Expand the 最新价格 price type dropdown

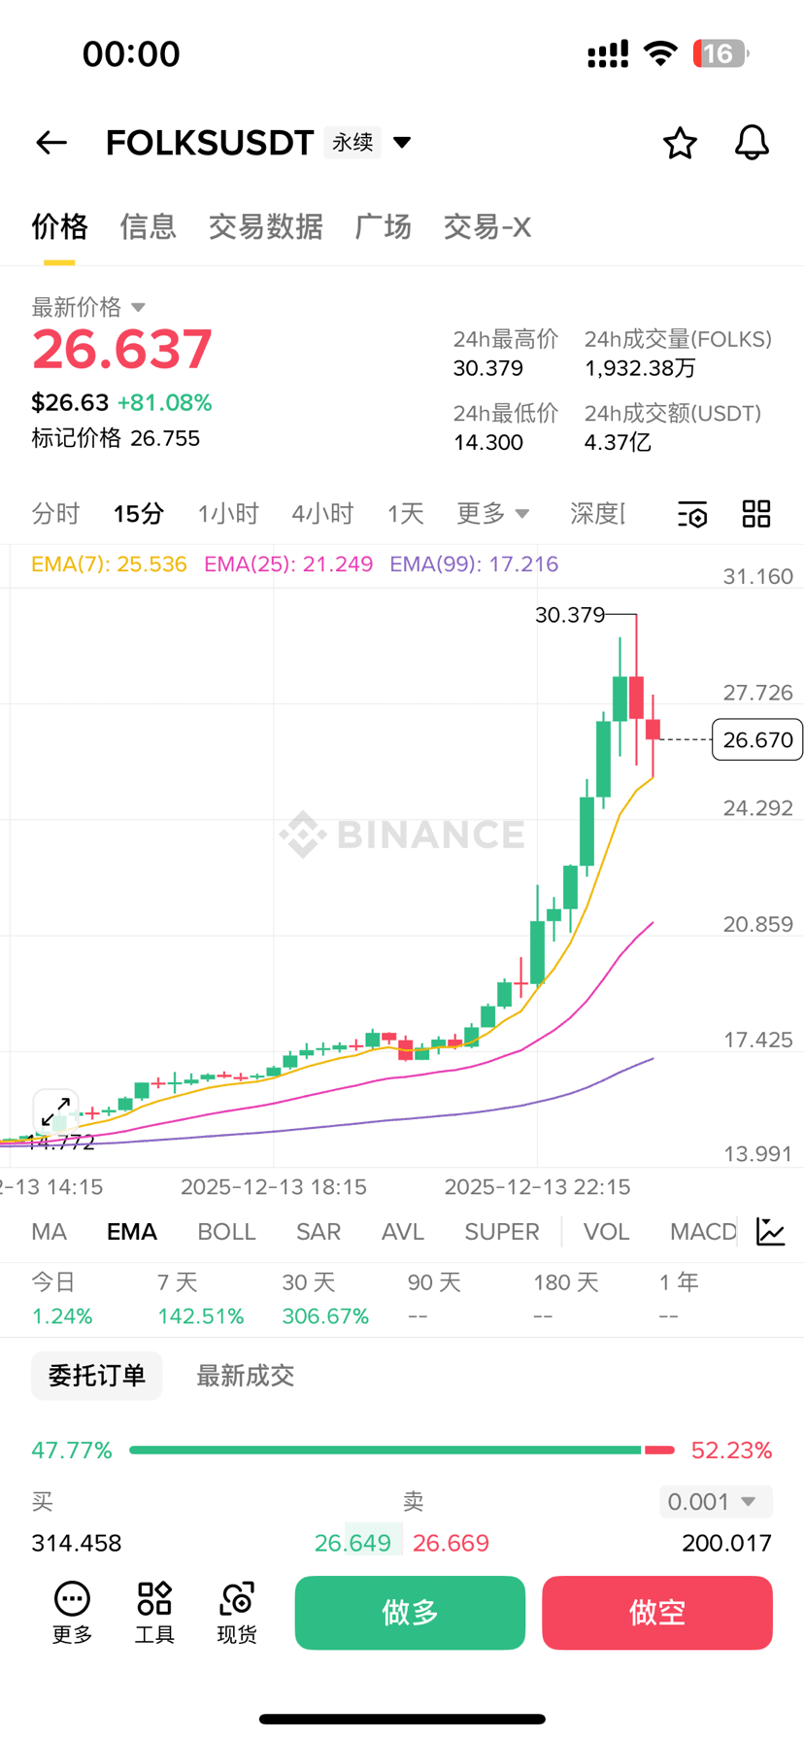tap(138, 308)
